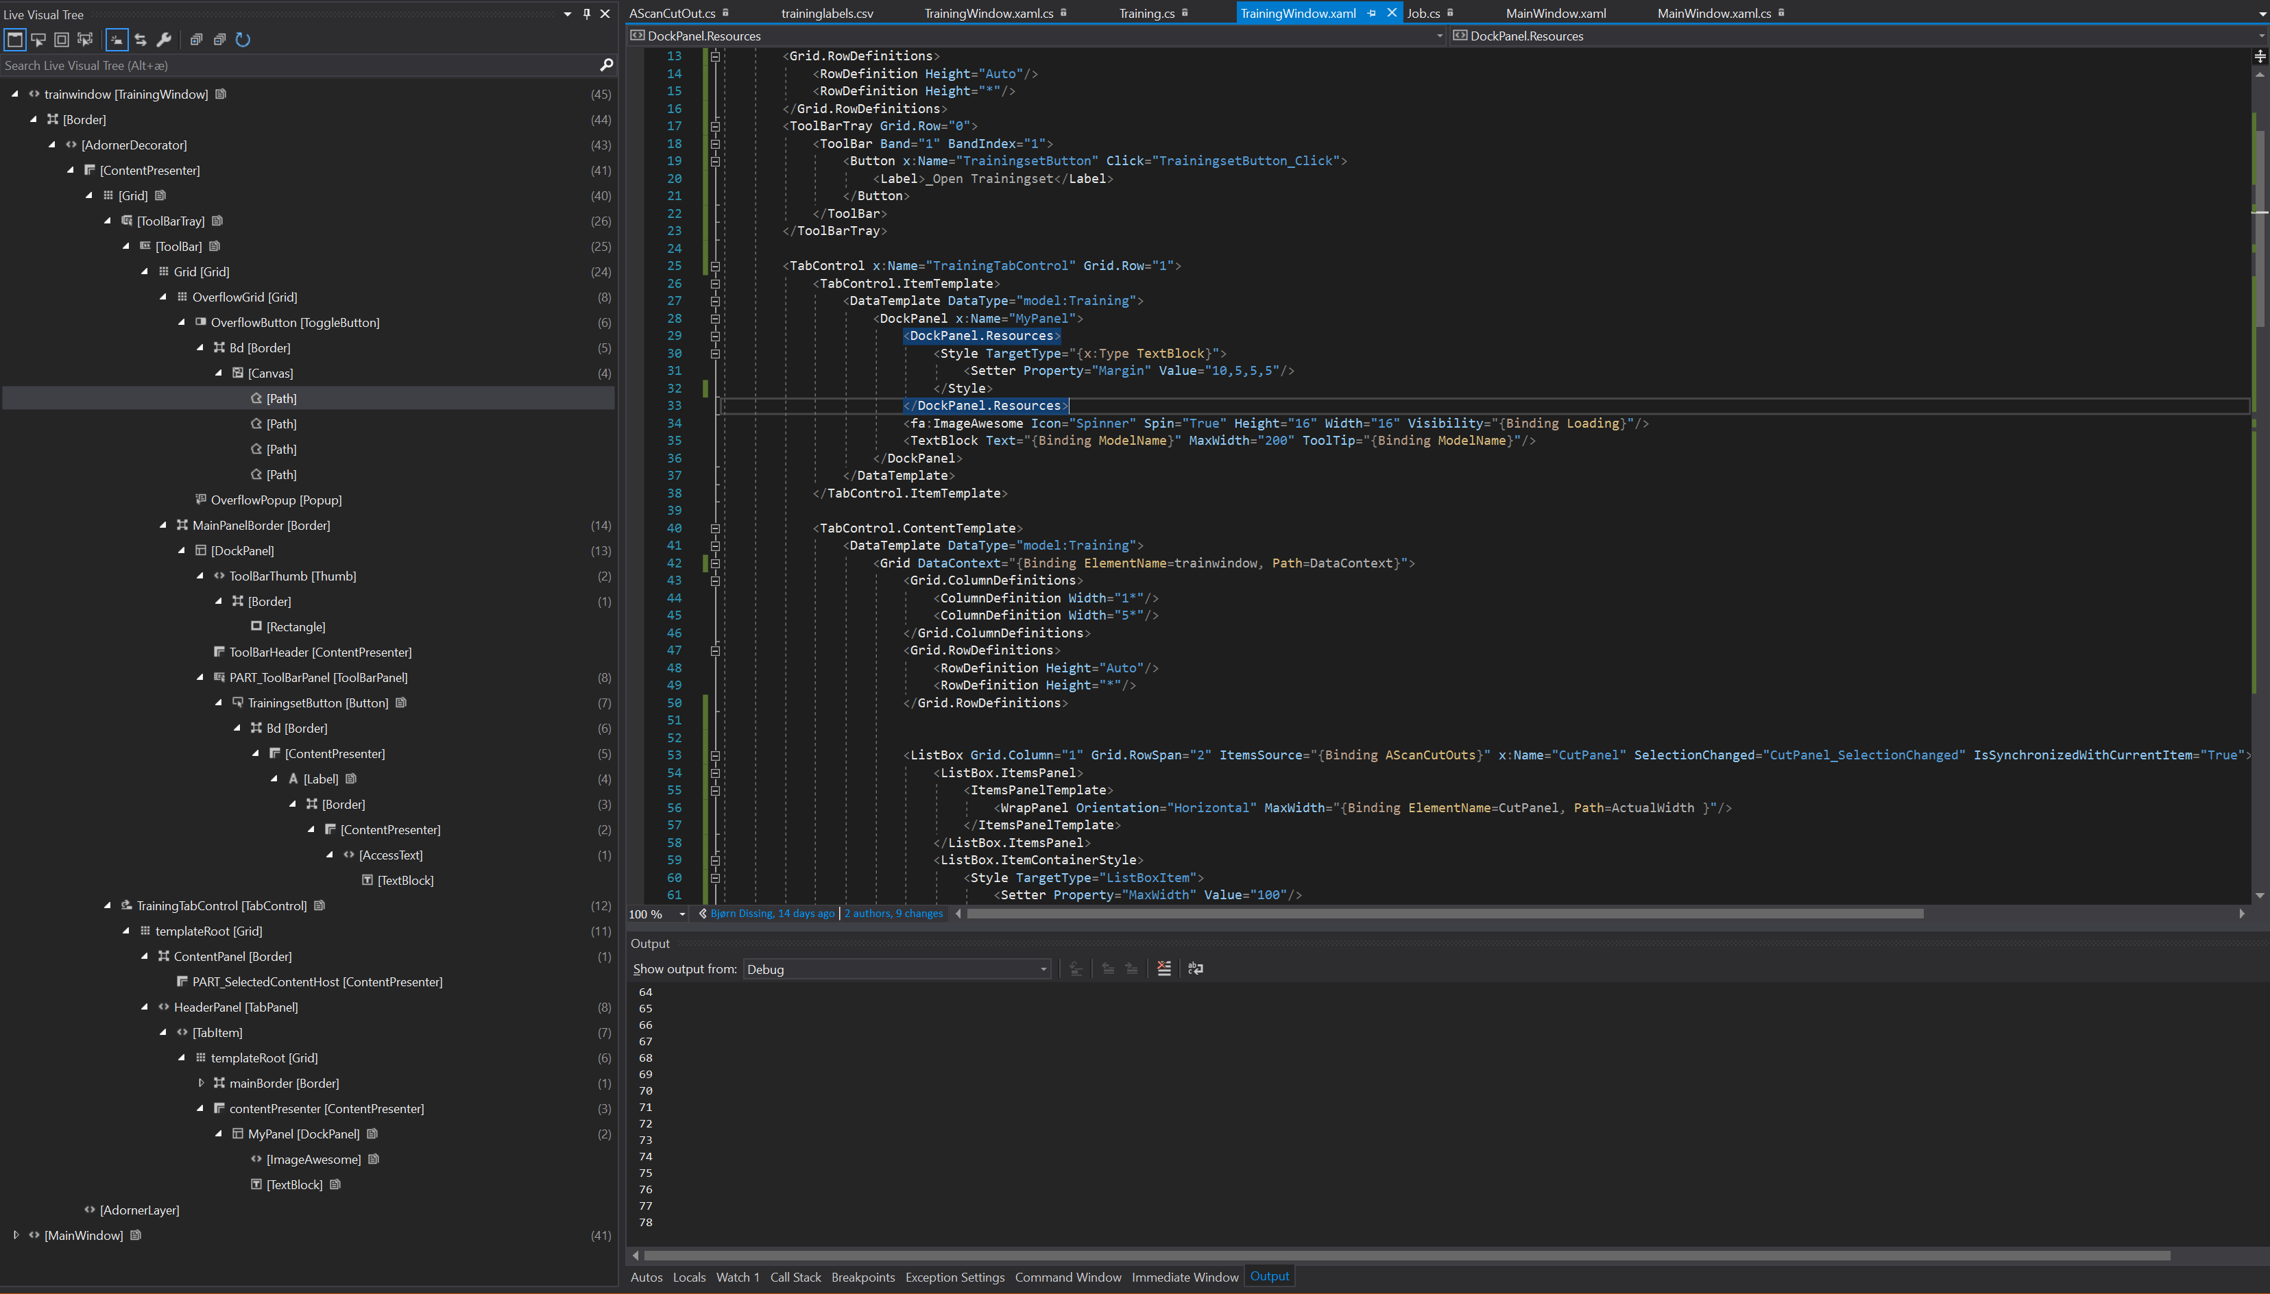Click the blue Refresh icon in Live Visual Tree
The height and width of the screenshot is (1294, 2270).
[x=243, y=39]
